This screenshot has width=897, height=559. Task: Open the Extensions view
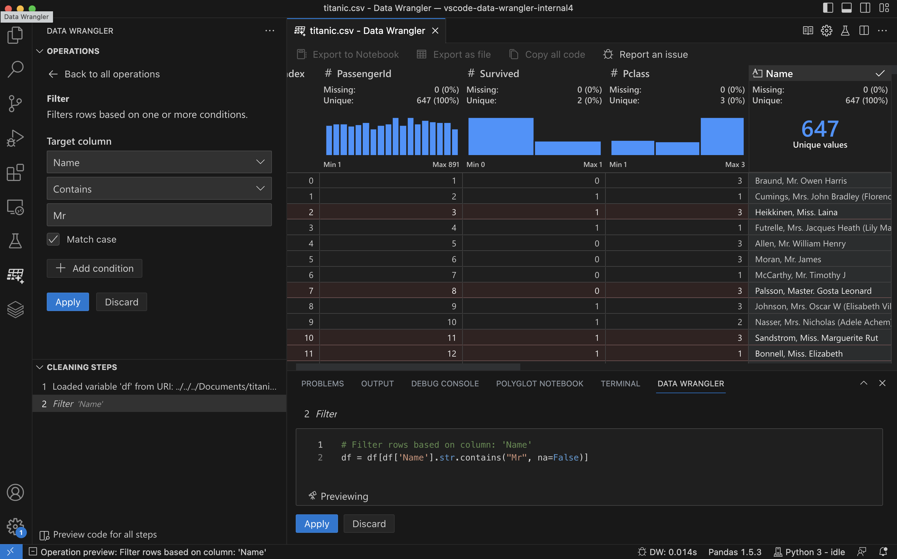[15, 172]
